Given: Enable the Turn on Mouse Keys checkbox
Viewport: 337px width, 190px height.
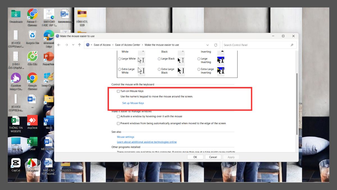Looking at the screenshot, I should pyautogui.click(x=118, y=91).
